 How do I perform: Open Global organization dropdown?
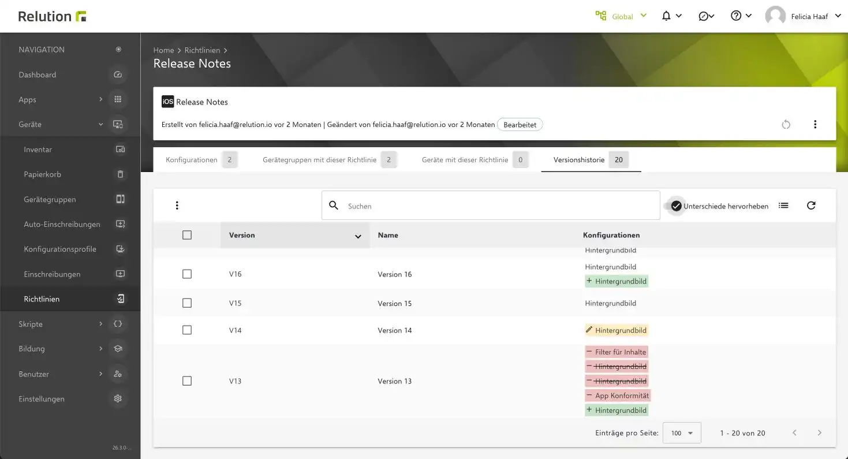pyautogui.click(x=644, y=16)
